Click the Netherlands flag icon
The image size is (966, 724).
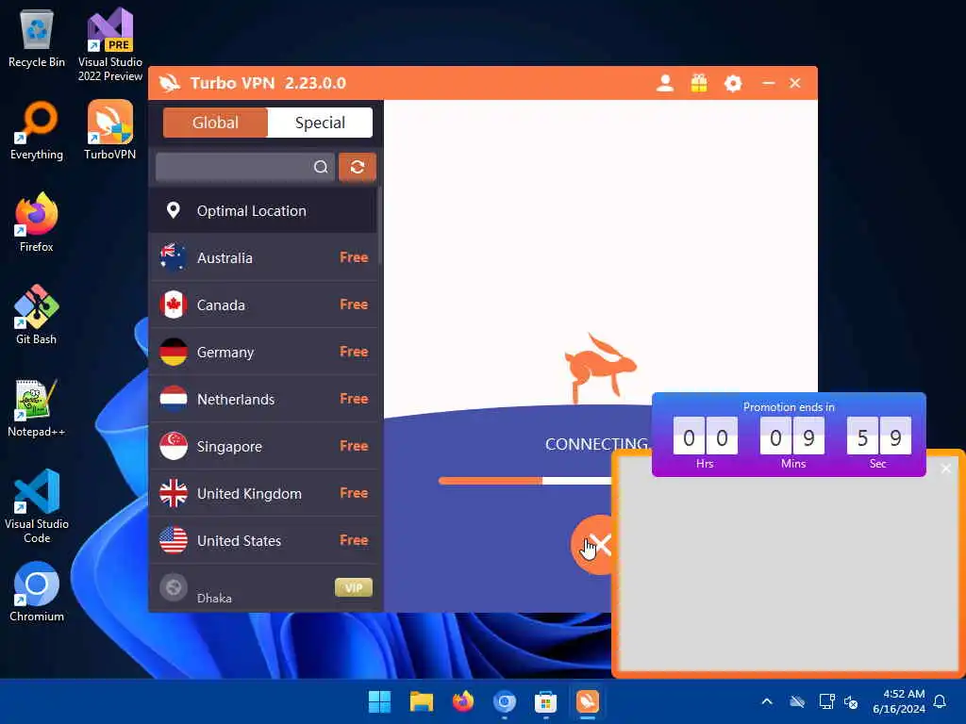click(x=174, y=399)
